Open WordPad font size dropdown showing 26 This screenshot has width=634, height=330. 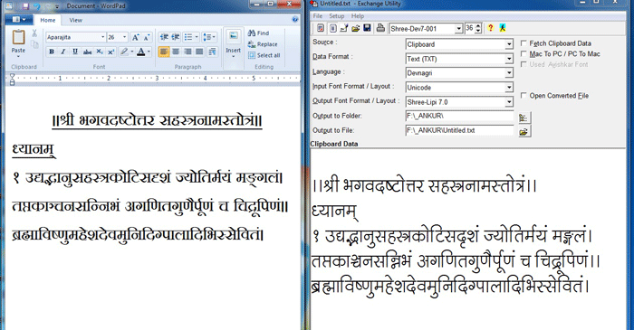click(124, 37)
